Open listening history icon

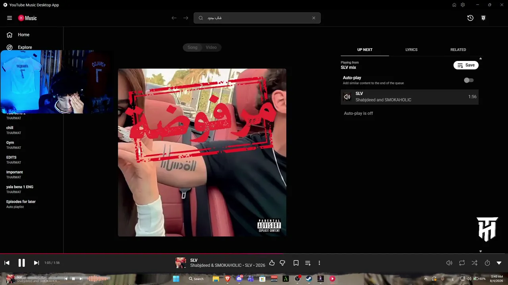(x=470, y=18)
